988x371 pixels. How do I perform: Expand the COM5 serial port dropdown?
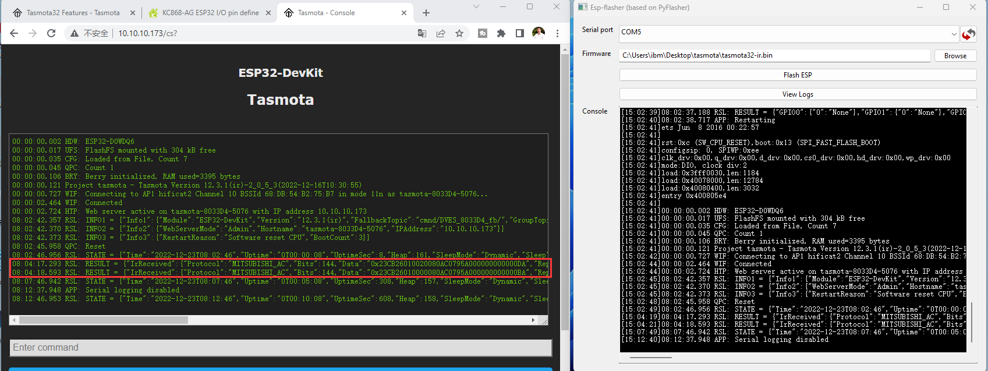coord(954,34)
